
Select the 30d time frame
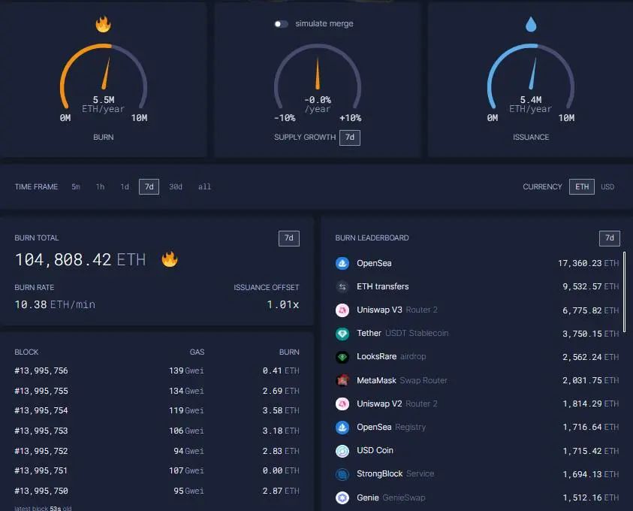pos(176,186)
